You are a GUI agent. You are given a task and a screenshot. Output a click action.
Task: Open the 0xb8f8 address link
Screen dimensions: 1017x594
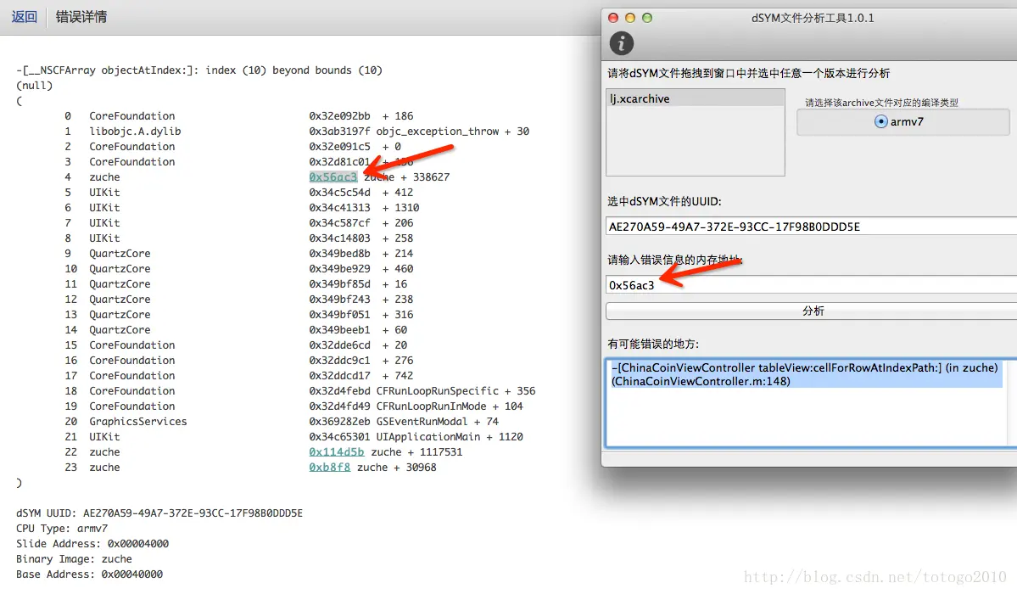click(329, 468)
